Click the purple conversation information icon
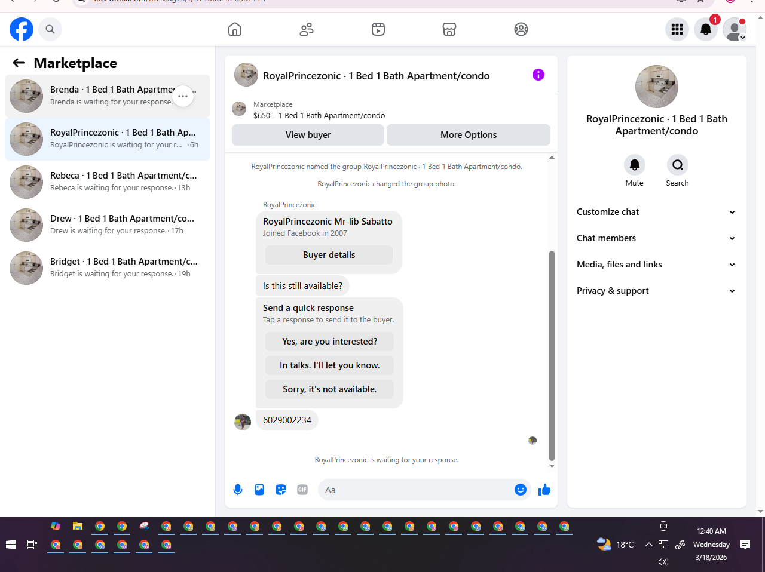This screenshot has height=572, width=765. click(538, 75)
